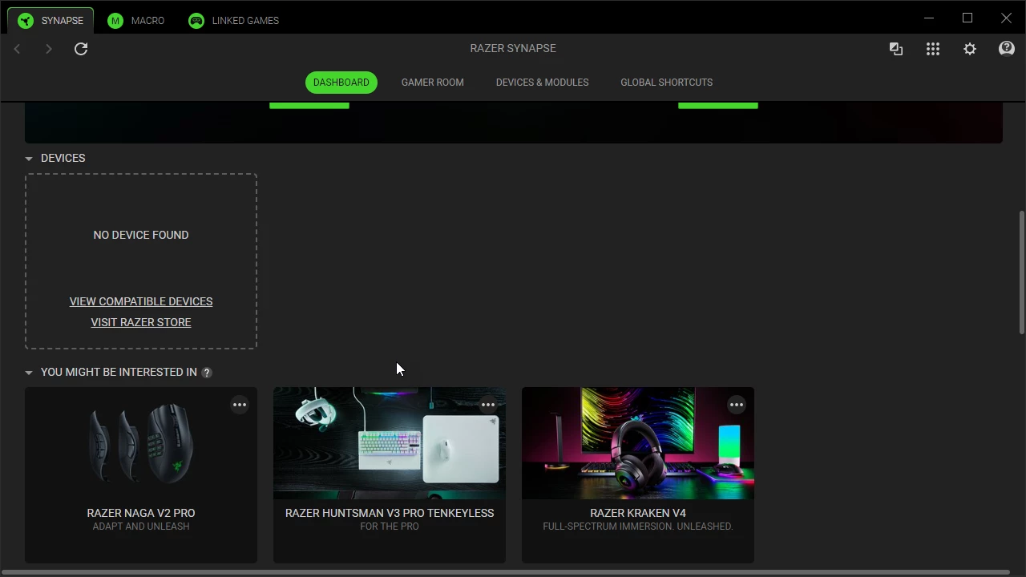Open Devices & Modules tab
The image size is (1026, 577).
point(542,83)
